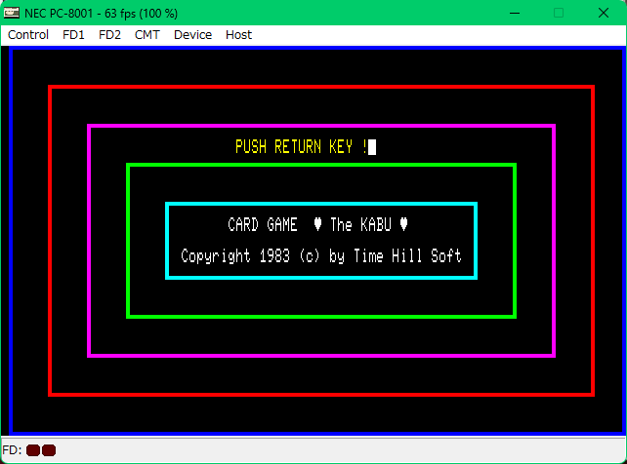Minimize the emulator window
The image size is (627, 464).
point(515,13)
